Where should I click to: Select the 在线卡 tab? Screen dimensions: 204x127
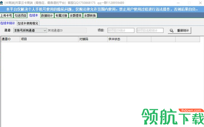(34, 15)
